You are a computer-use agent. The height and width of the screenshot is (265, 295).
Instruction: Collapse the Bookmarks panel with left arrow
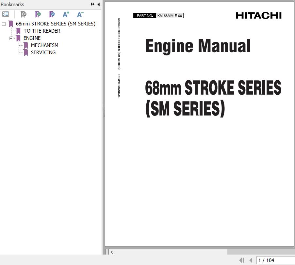click(99, 4)
